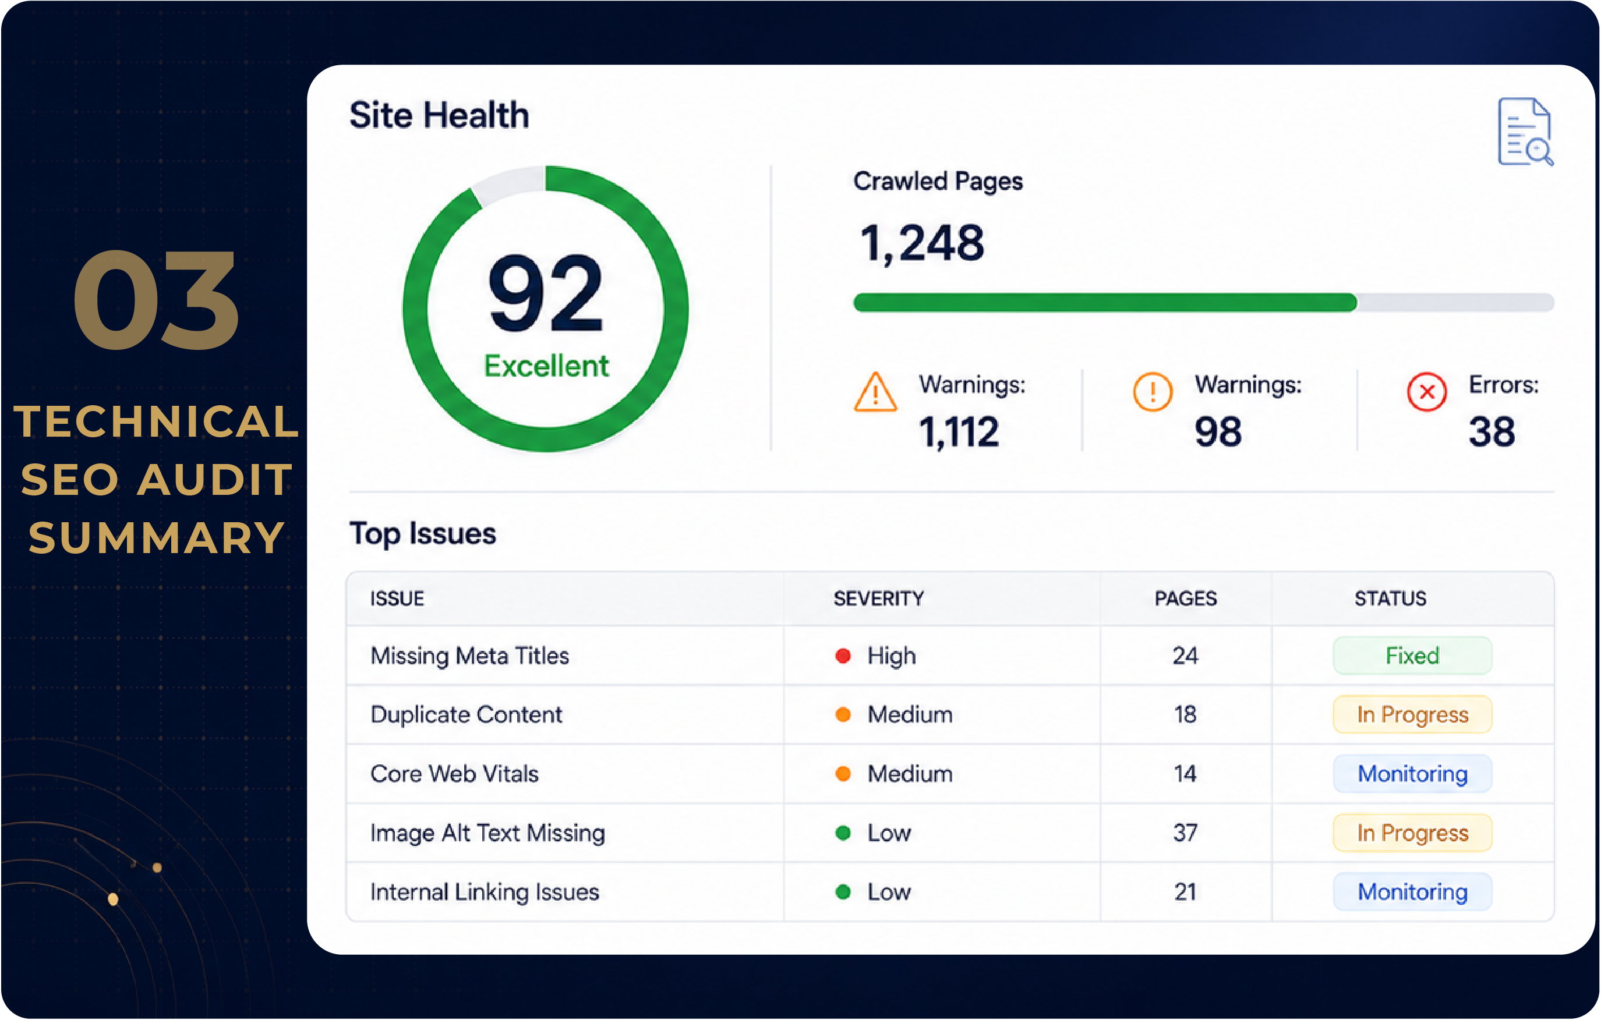
Task: Click the STATUS column header
Action: 1390,598
